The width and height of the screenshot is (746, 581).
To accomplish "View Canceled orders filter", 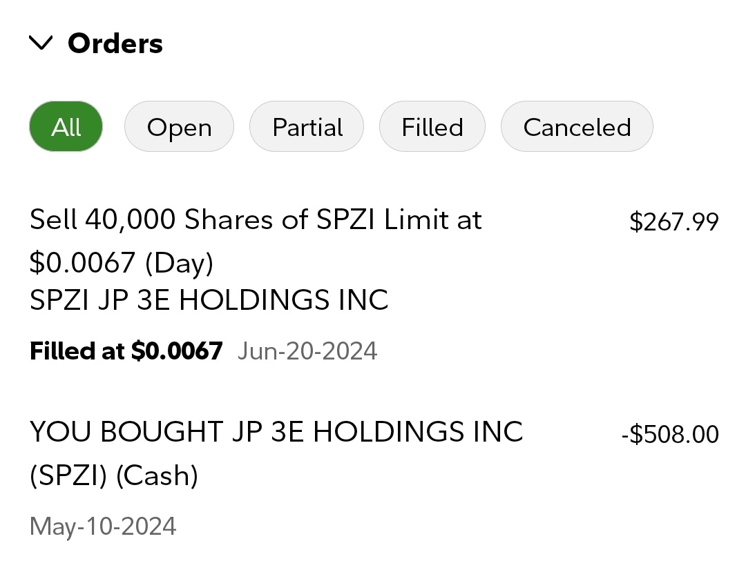I will coord(577,127).
